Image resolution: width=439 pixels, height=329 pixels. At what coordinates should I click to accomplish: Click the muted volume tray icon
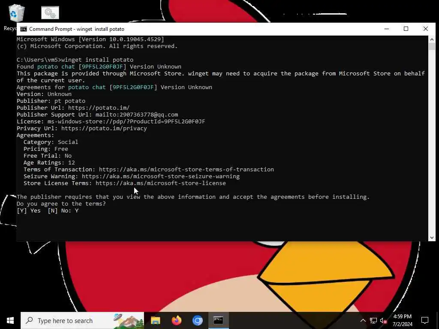[384, 320]
